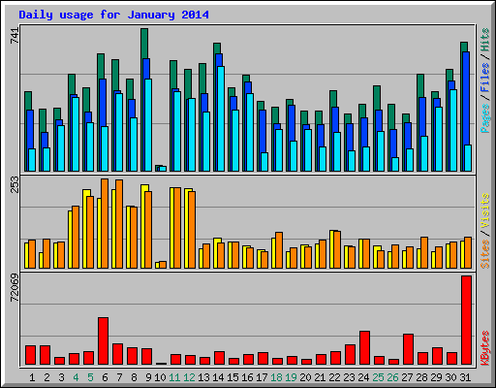Click the day 11 orange Visits bar
This screenshot has height=388, width=496.
(177, 228)
